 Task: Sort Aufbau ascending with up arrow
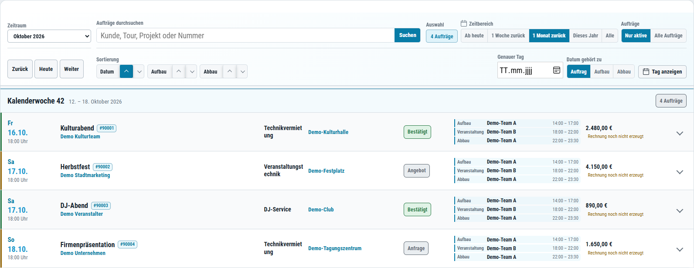(x=179, y=71)
